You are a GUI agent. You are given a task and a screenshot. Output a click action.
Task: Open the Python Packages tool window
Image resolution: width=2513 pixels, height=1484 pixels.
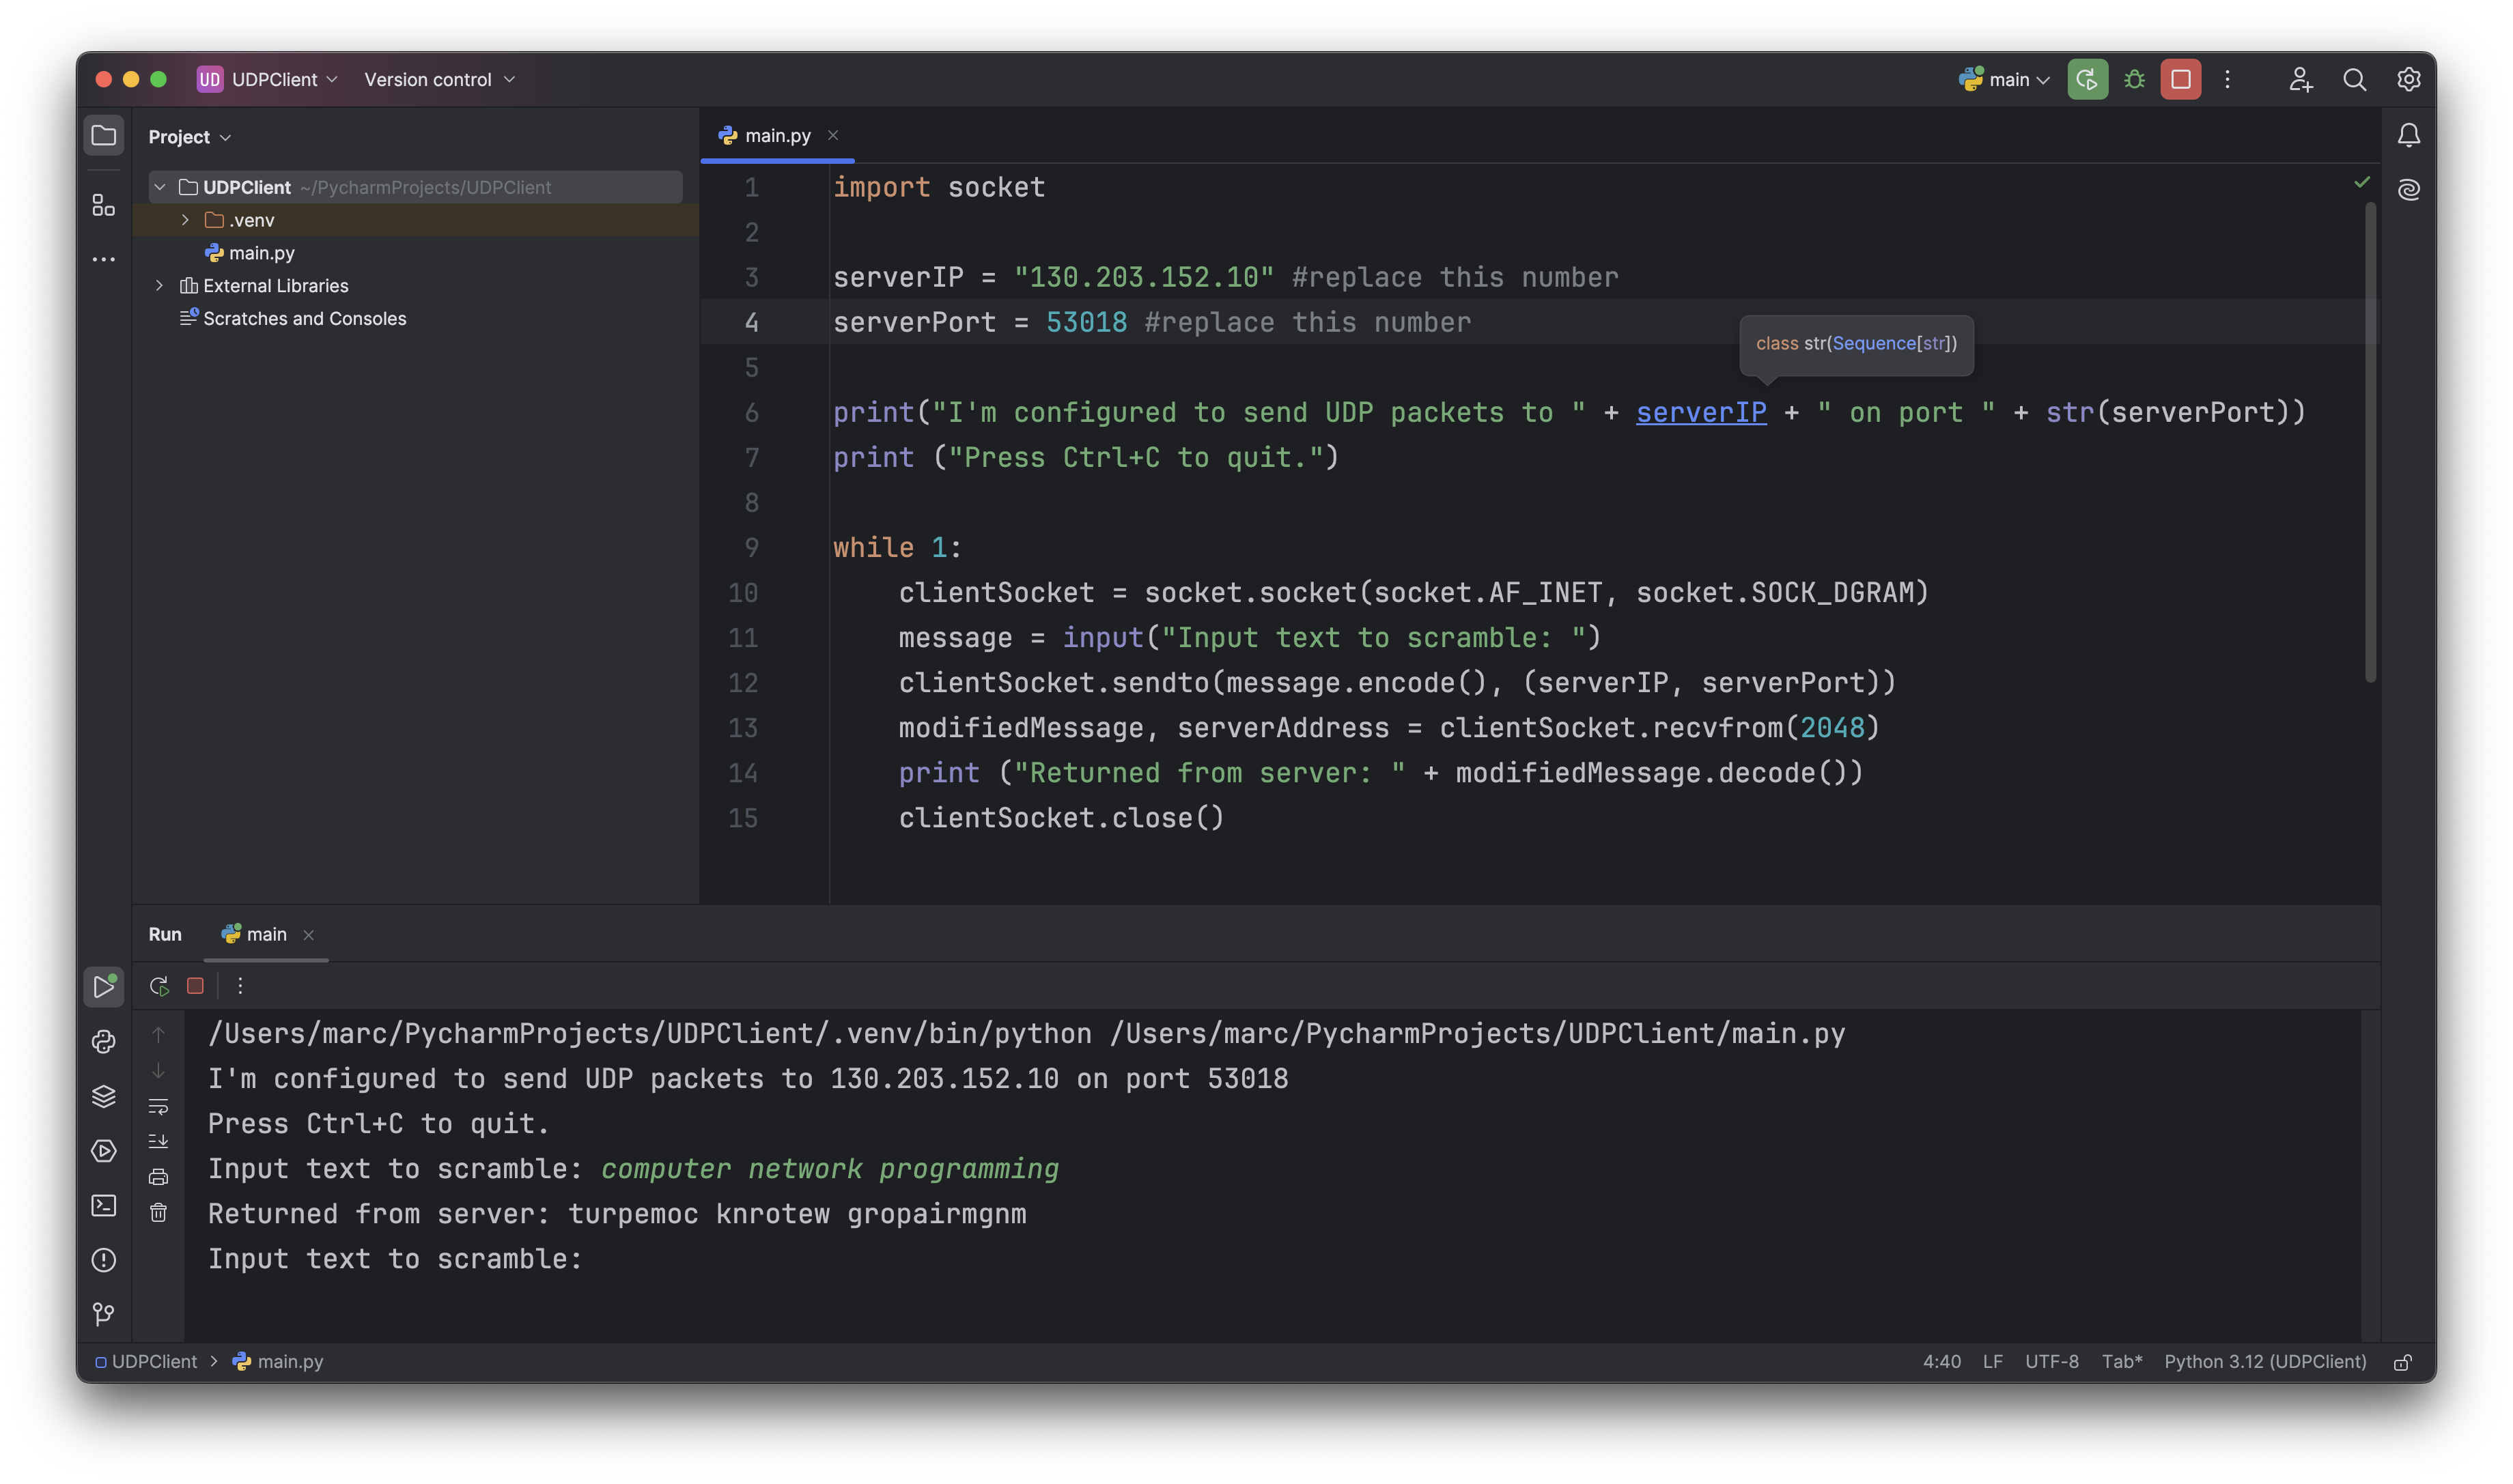pyautogui.click(x=103, y=1097)
